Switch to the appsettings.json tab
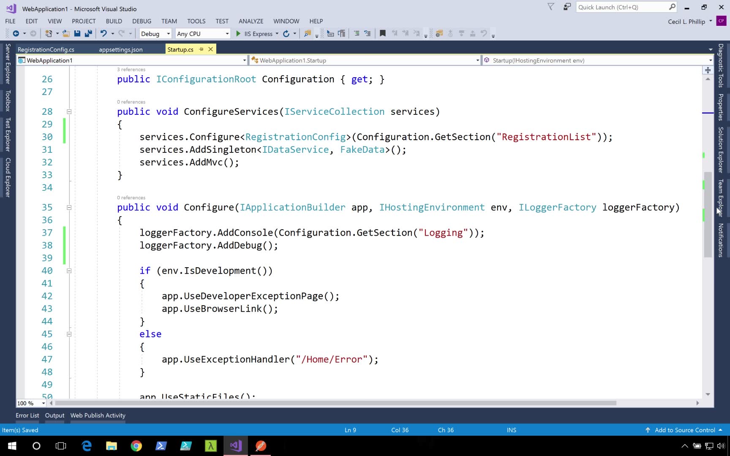This screenshot has width=730, height=456. pyautogui.click(x=121, y=49)
